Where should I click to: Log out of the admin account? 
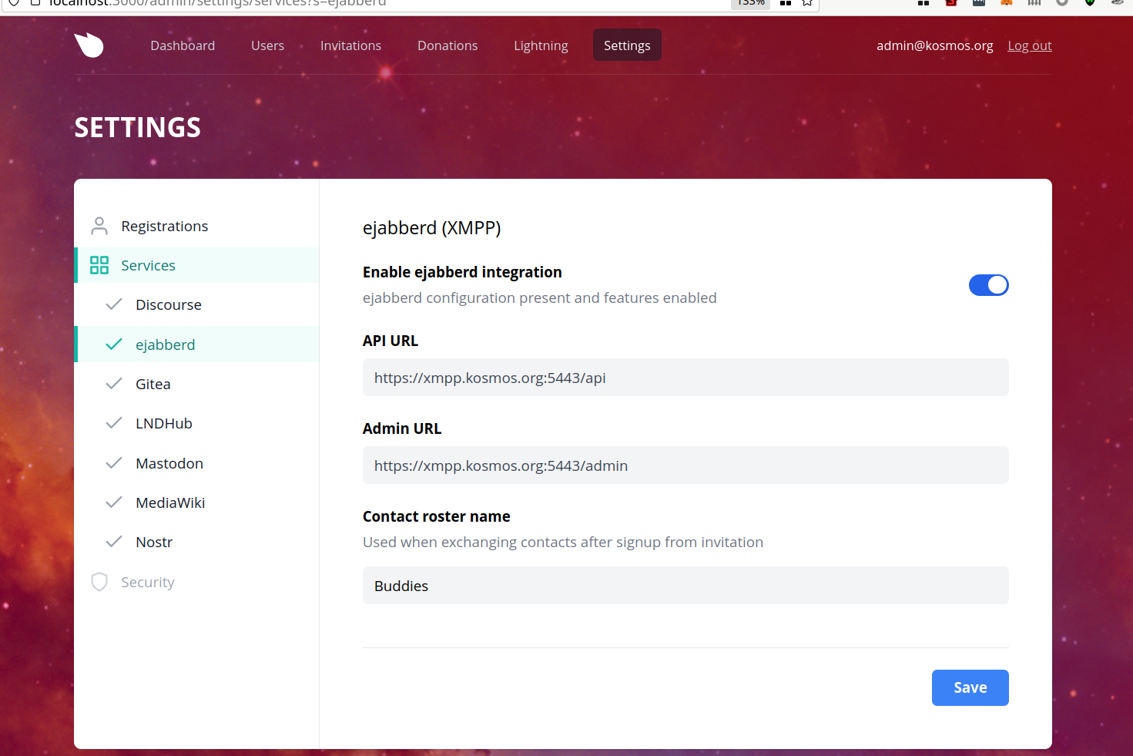tap(1029, 45)
